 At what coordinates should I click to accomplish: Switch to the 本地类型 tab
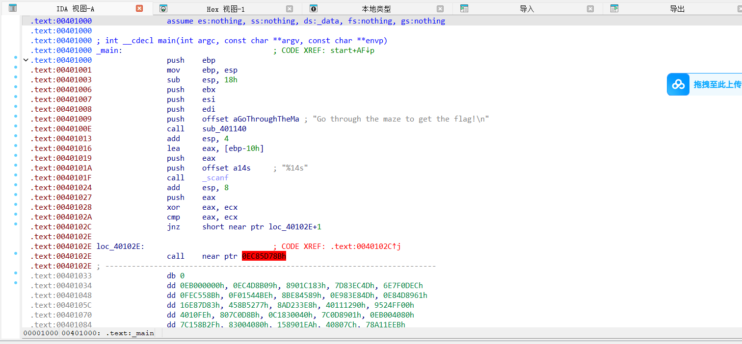[376, 9]
